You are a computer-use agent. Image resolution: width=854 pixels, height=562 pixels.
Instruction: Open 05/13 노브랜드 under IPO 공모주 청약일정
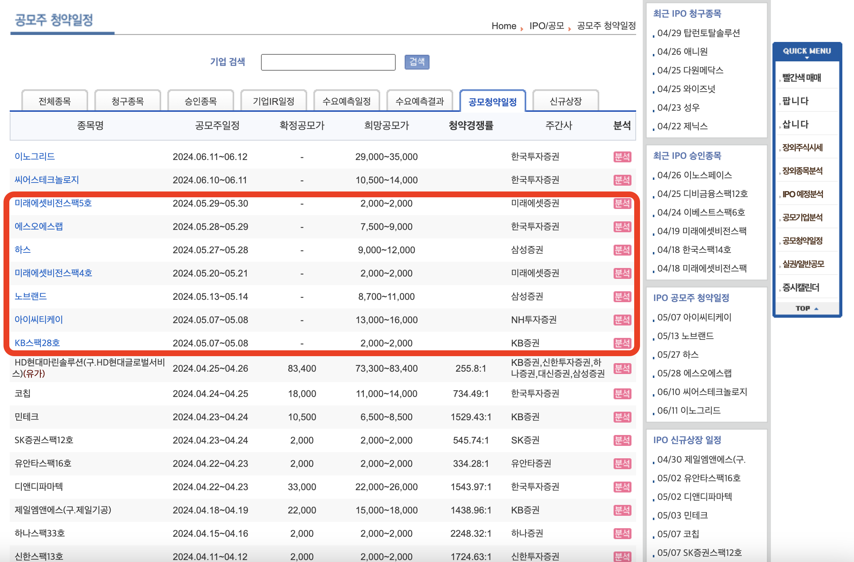(686, 336)
